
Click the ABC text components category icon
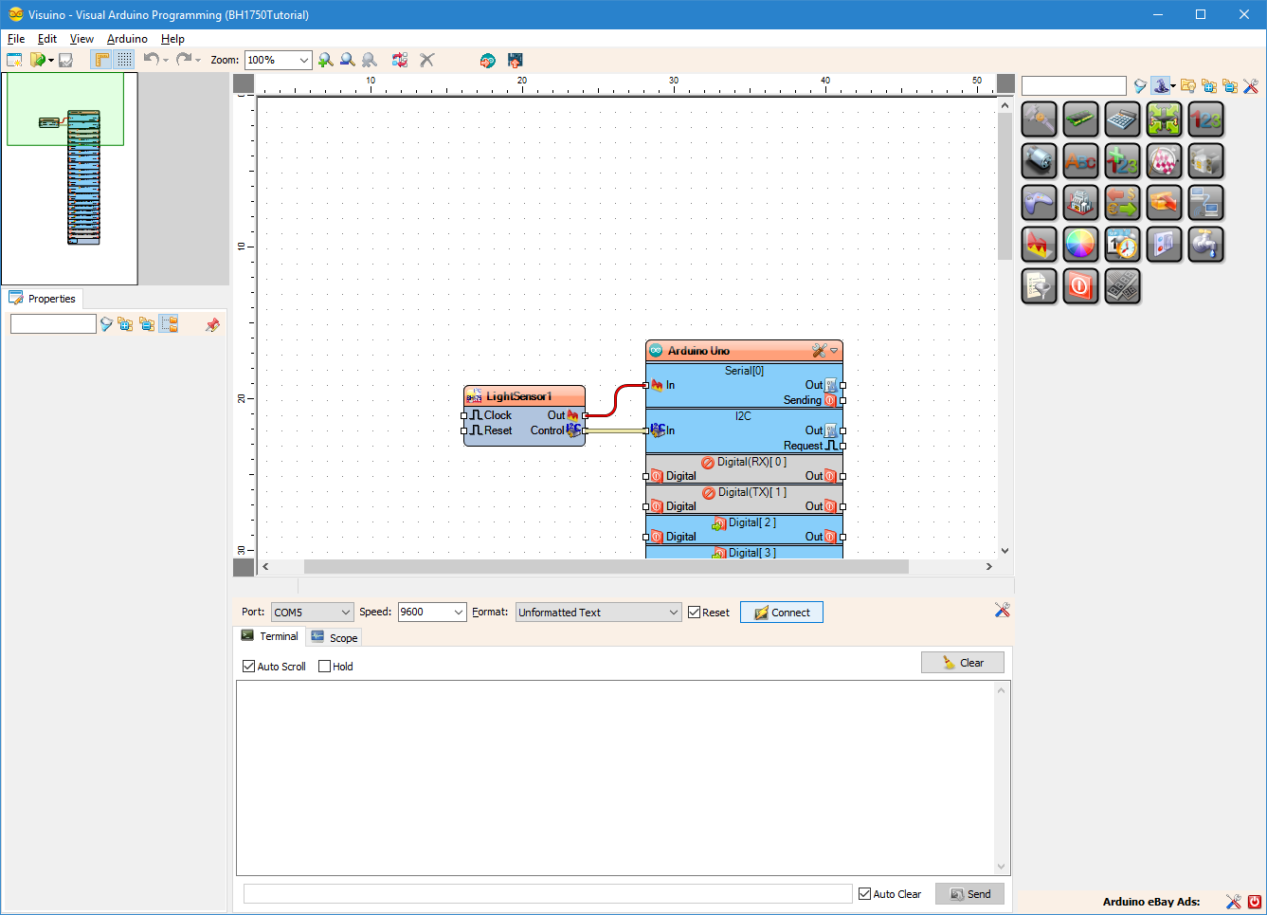pos(1080,160)
